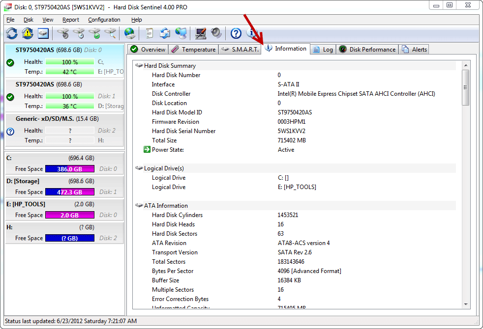Open the Help menu
The height and width of the screenshot is (329, 483).
tap(136, 20)
